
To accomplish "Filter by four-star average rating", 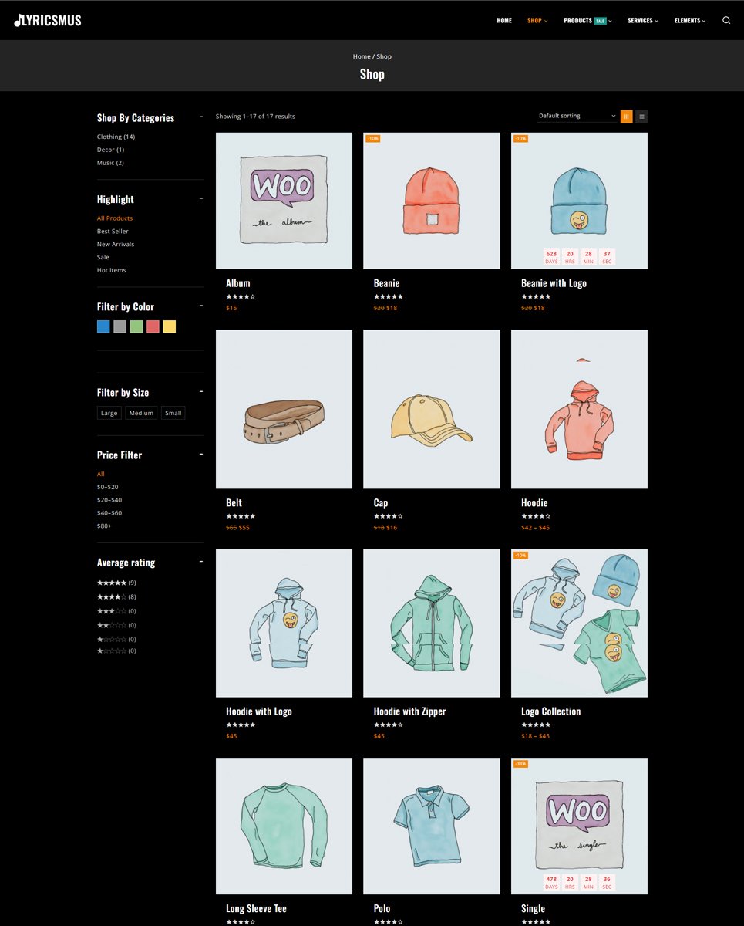I will (x=116, y=596).
